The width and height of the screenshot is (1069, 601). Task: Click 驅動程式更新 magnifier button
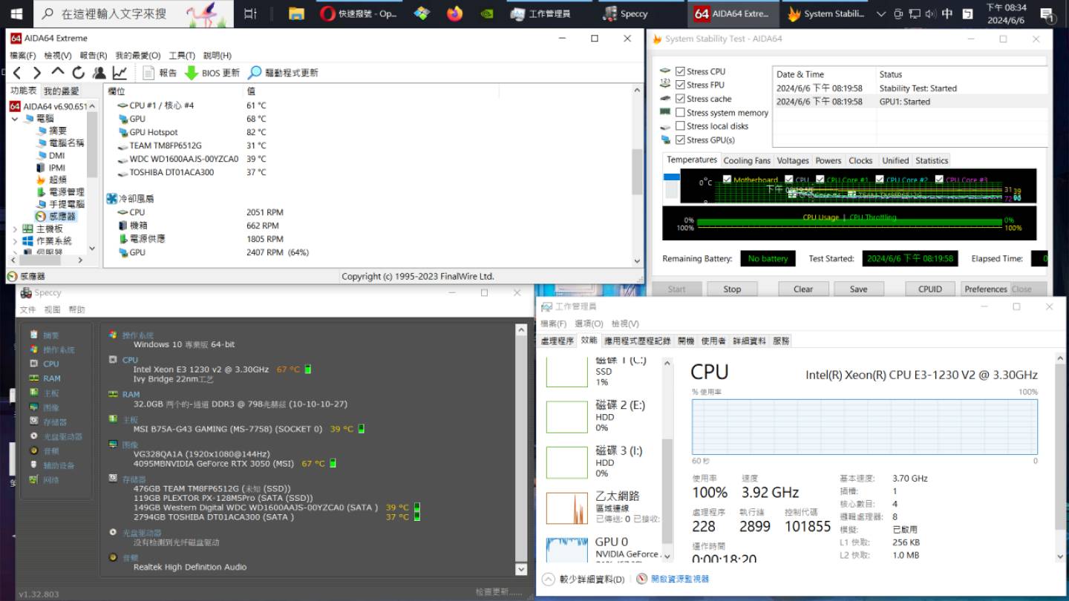coord(283,73)
